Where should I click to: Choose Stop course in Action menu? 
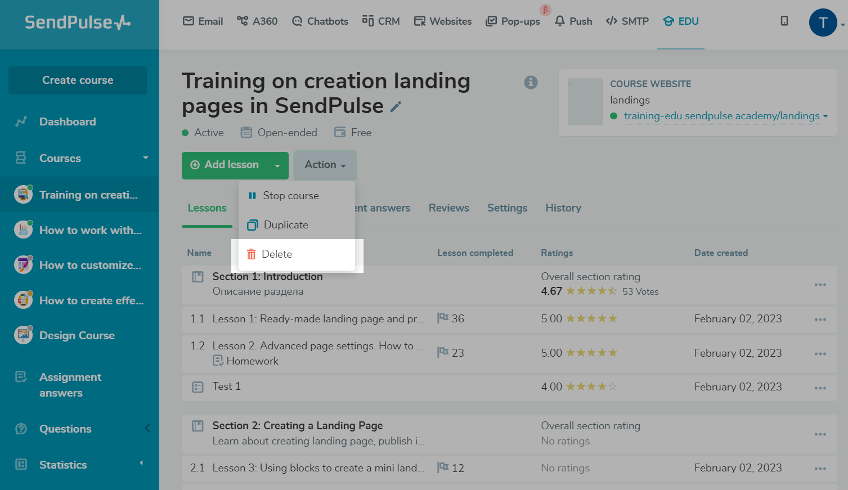click(x=290, y=196)
